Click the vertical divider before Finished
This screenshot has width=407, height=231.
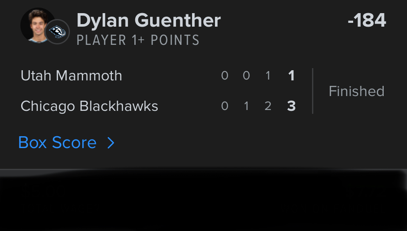coord(312,91)
